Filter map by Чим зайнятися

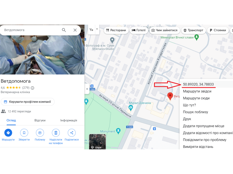[x=165, y=30]
